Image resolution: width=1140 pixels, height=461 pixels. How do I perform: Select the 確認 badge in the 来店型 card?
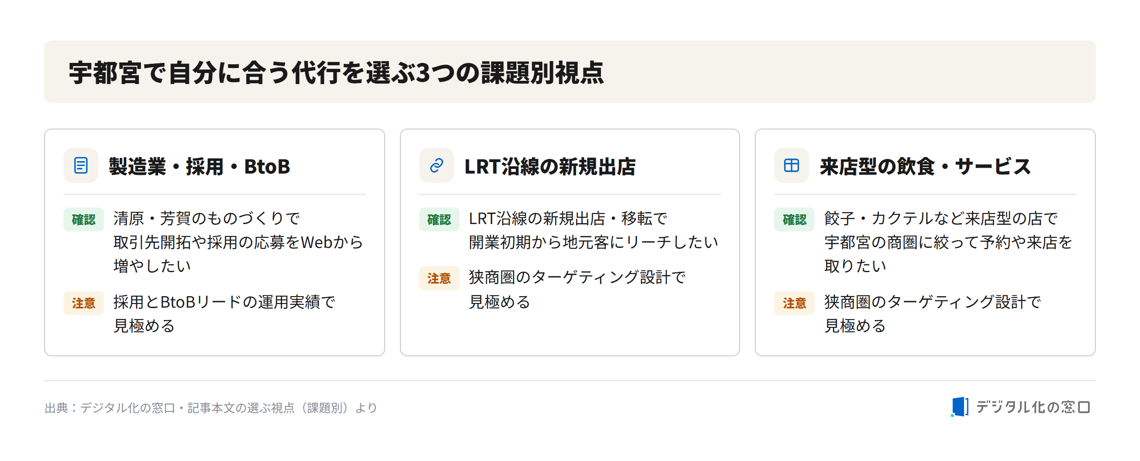[794, 219]
